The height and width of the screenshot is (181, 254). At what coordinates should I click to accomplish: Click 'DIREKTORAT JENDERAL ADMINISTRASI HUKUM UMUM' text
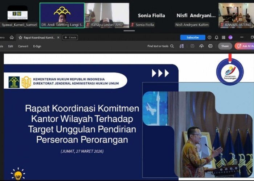76,84
